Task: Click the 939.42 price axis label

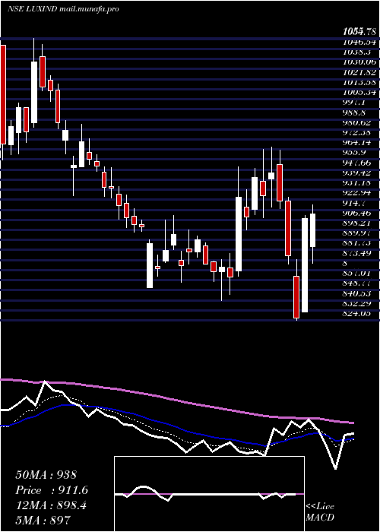Action: tap(357, 173)
